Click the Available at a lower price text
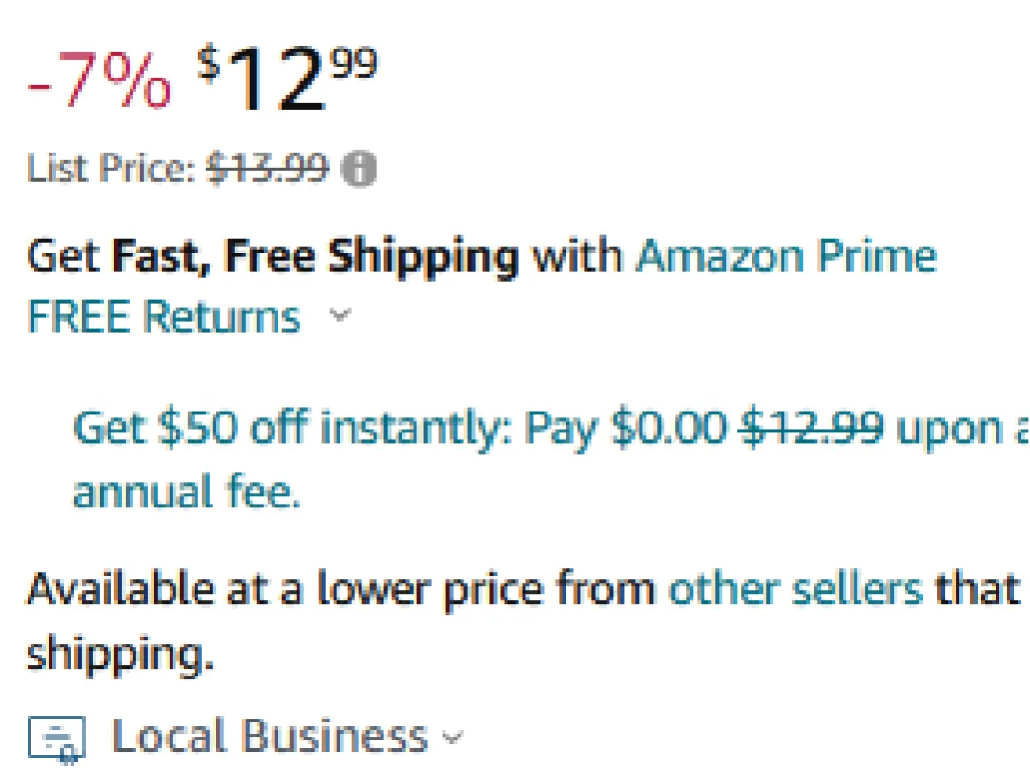 (340, 589)
